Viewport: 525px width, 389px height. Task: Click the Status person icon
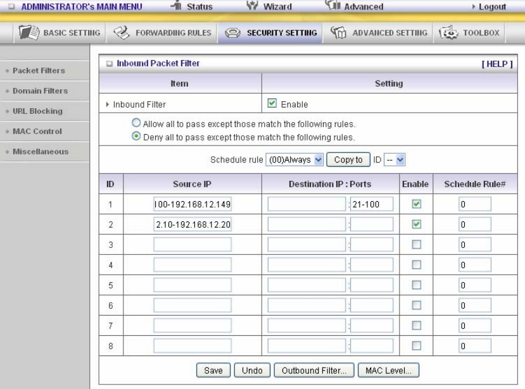[176, 5]
